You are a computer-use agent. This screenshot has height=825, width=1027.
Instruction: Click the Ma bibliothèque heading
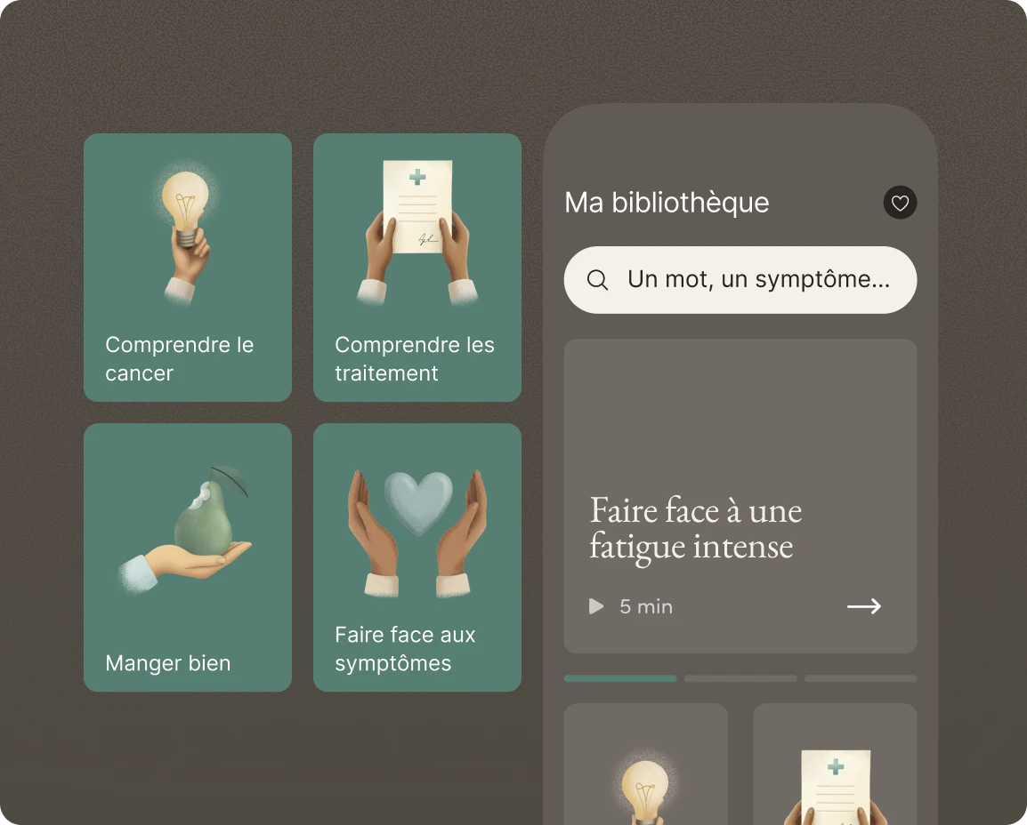[x=667, y=203]
